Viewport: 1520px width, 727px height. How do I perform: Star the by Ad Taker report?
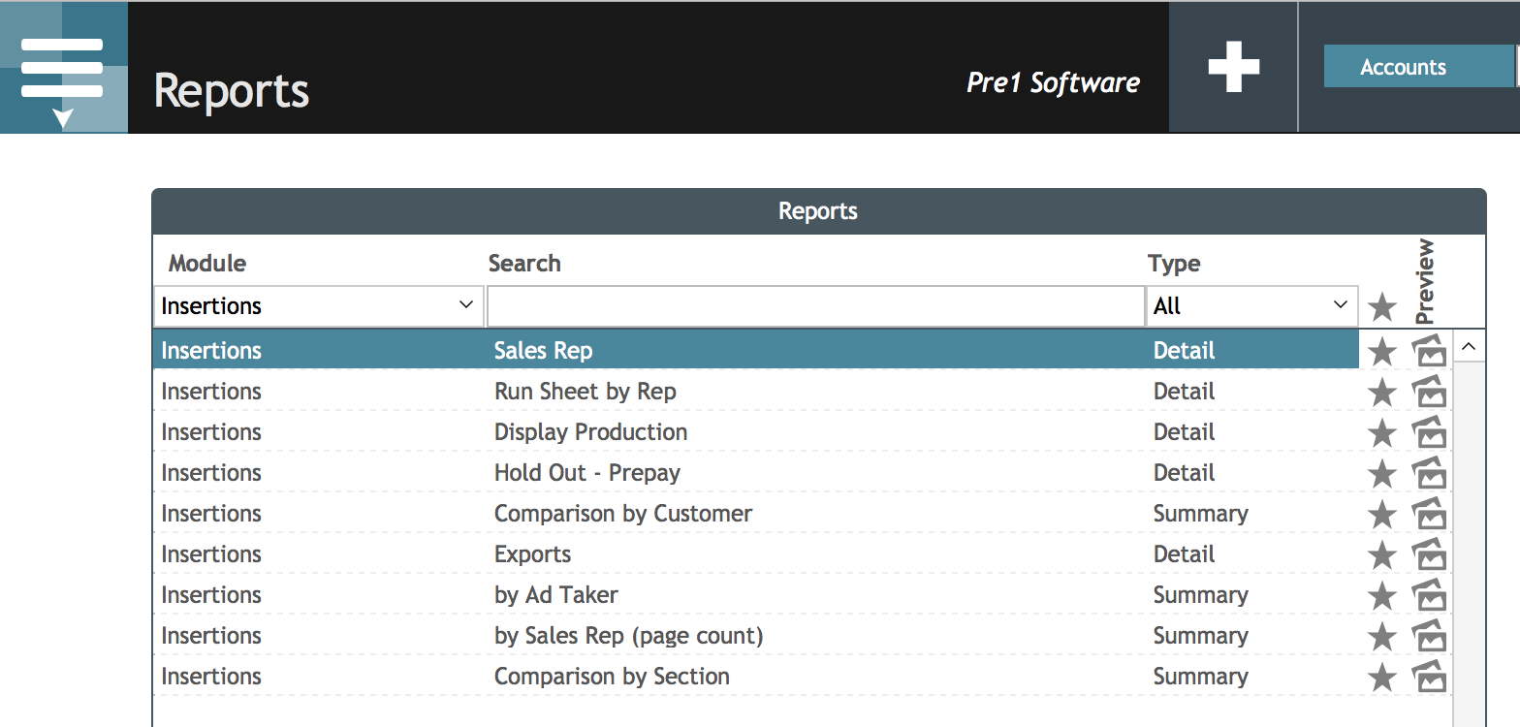1381,596
